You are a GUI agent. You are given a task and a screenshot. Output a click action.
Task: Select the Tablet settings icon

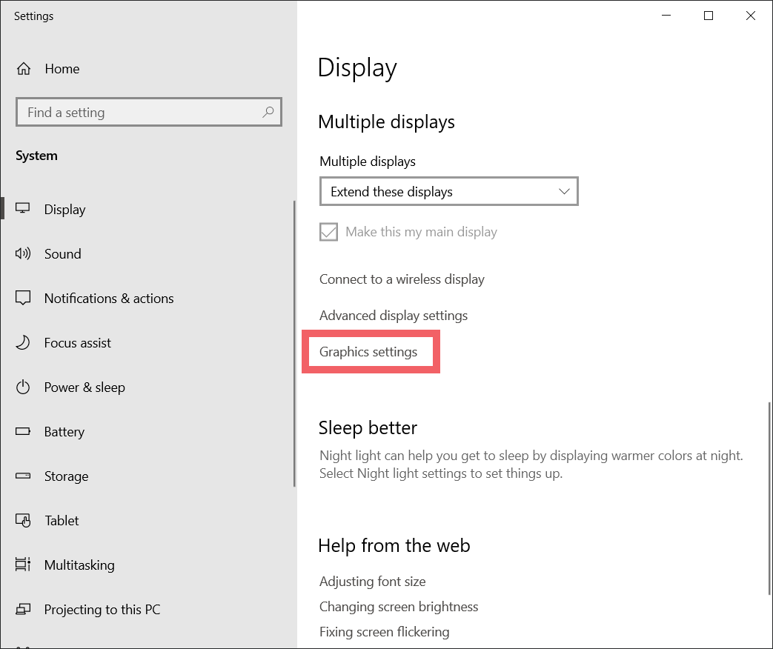(x=23, y=520)
